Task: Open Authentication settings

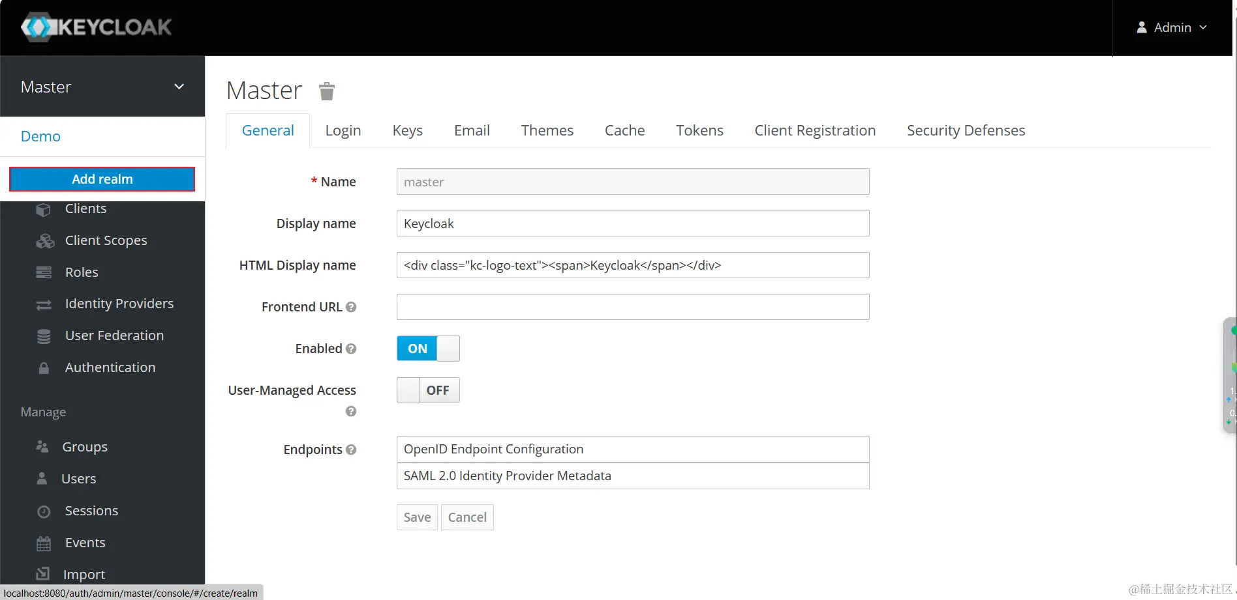Action: [110, 367]
